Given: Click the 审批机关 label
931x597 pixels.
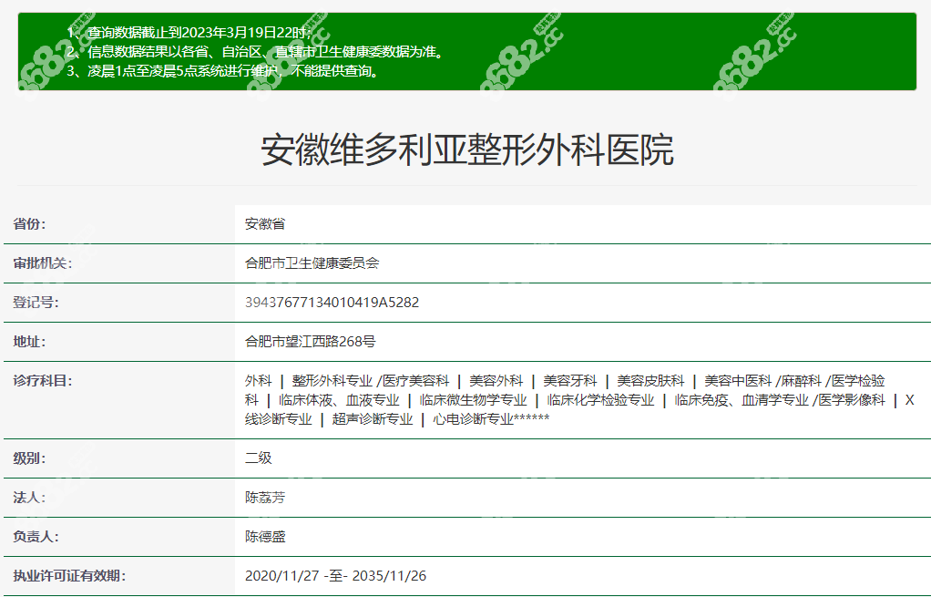Looking at the screenshot, I should (x=42, y=263).
